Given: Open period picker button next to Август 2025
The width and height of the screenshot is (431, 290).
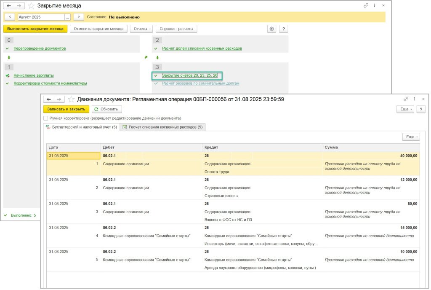Looking at the screenshot, I should pos(67,17).
